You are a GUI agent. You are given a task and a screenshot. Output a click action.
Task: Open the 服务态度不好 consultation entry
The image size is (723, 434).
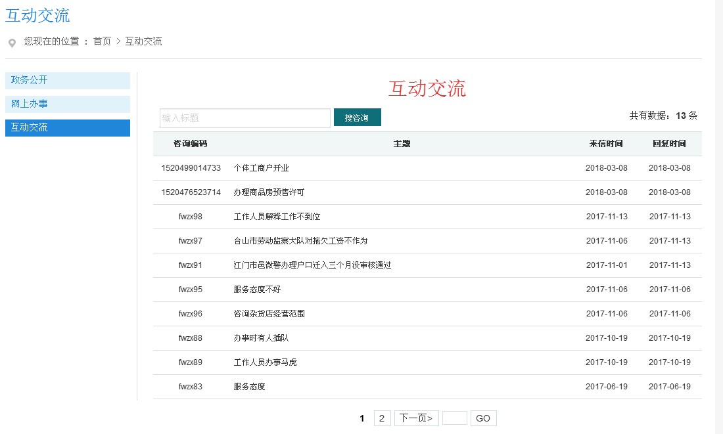pyautogui.click(x=257, y=290)
